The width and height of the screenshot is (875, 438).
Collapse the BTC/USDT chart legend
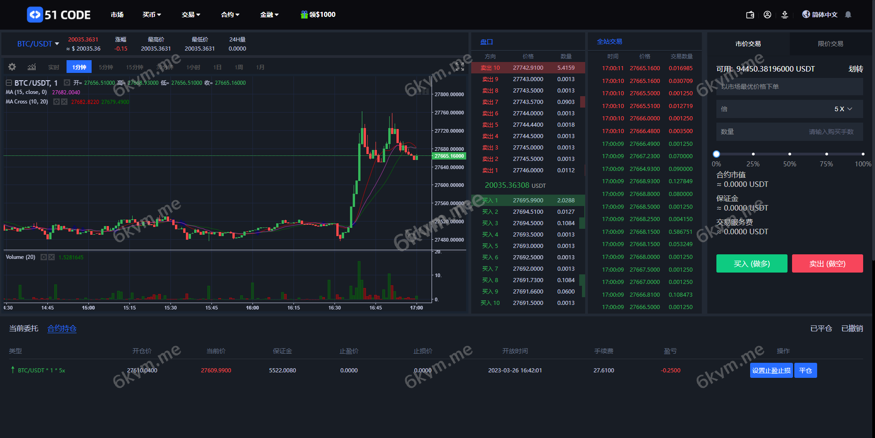(x=8, y=83)
